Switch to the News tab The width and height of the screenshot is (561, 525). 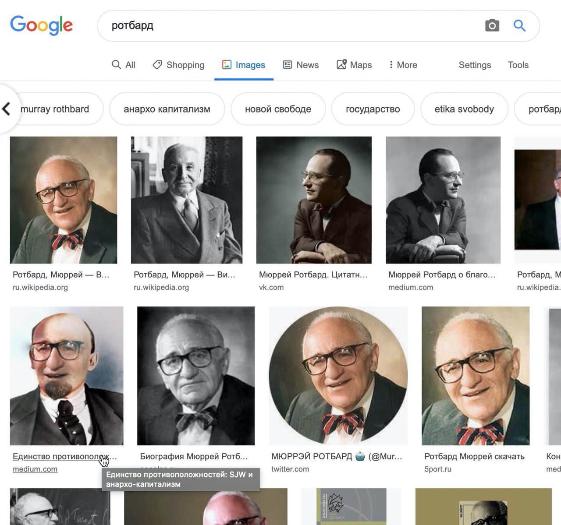[301, 65]
